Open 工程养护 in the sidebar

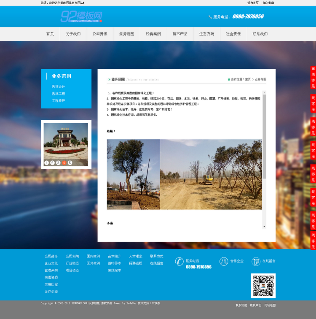click(x=58, y=101)
